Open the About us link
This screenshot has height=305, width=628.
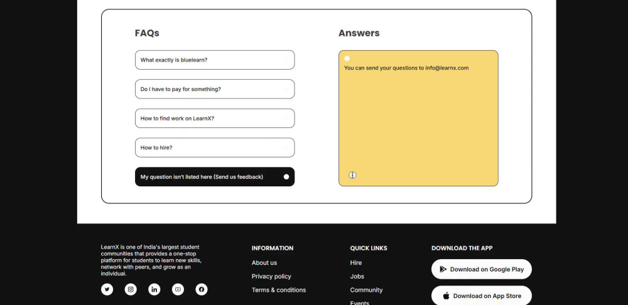(x=264, y=263)
